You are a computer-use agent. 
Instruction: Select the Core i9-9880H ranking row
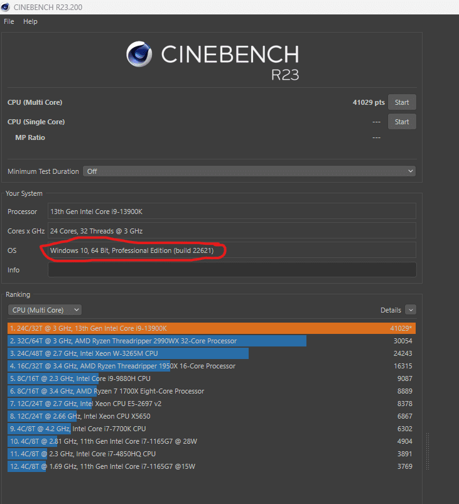212,378
